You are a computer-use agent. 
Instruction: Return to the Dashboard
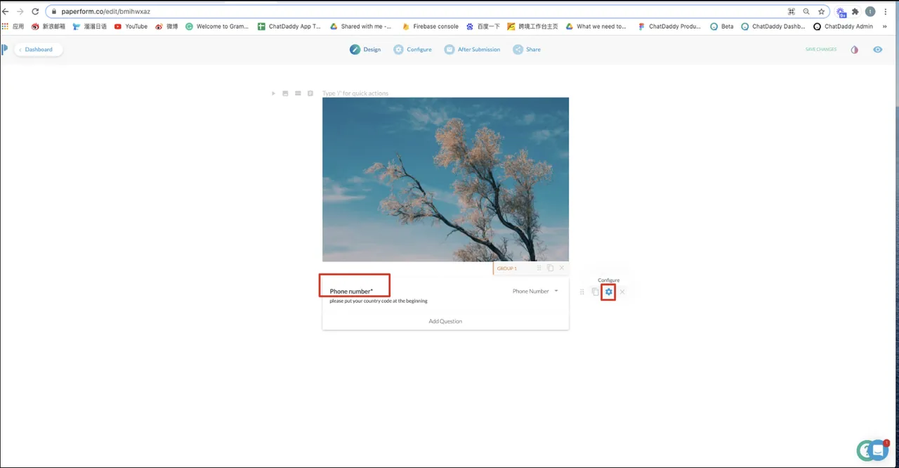point(39,50)
